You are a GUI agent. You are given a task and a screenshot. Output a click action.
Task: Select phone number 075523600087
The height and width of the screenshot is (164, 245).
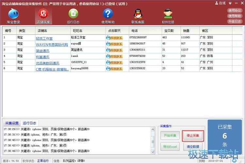pyautogui.click(x=138, y=37)
